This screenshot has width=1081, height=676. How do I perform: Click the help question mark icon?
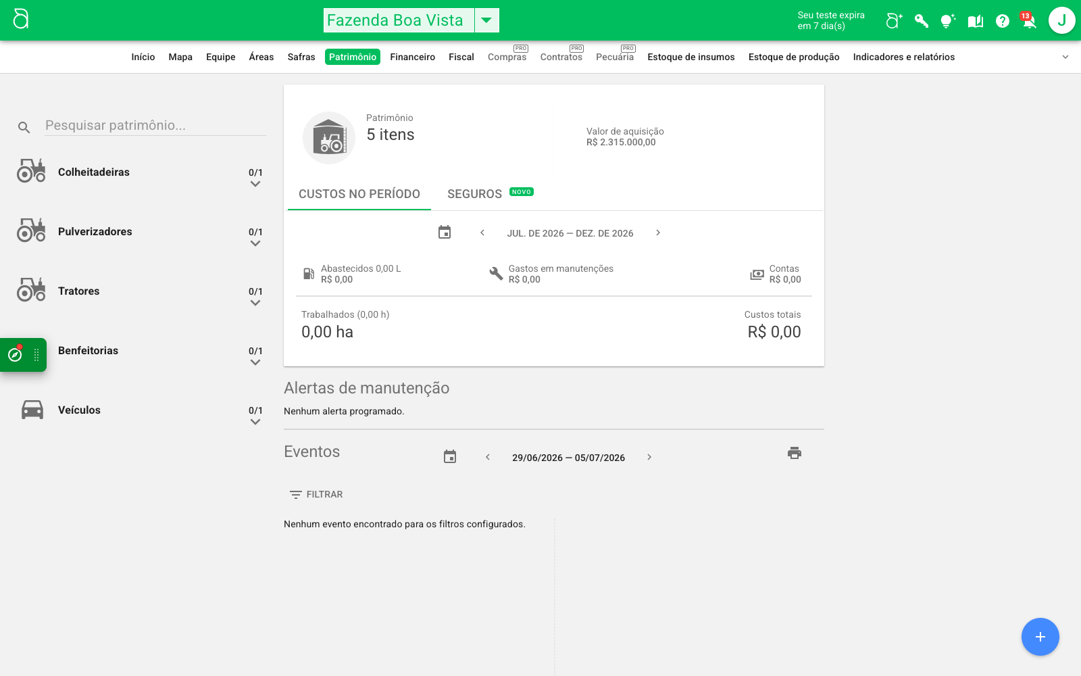(x=1003, y=21)
